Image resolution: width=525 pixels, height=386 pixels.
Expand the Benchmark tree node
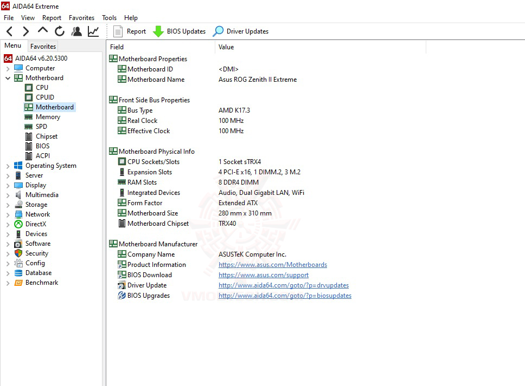click(8, 283)
